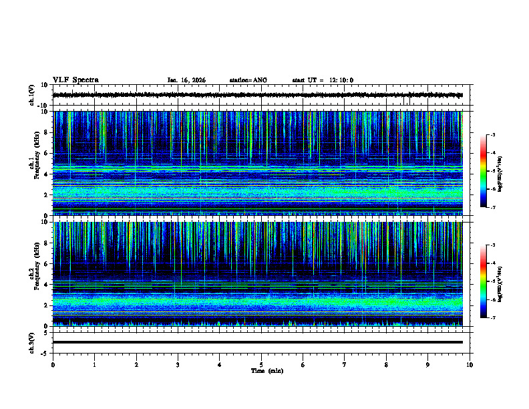This screenshot has width=529, height=409.
Task: Click inside the ch.1 voltage waveform panel
Action: [x=262, y=95]
